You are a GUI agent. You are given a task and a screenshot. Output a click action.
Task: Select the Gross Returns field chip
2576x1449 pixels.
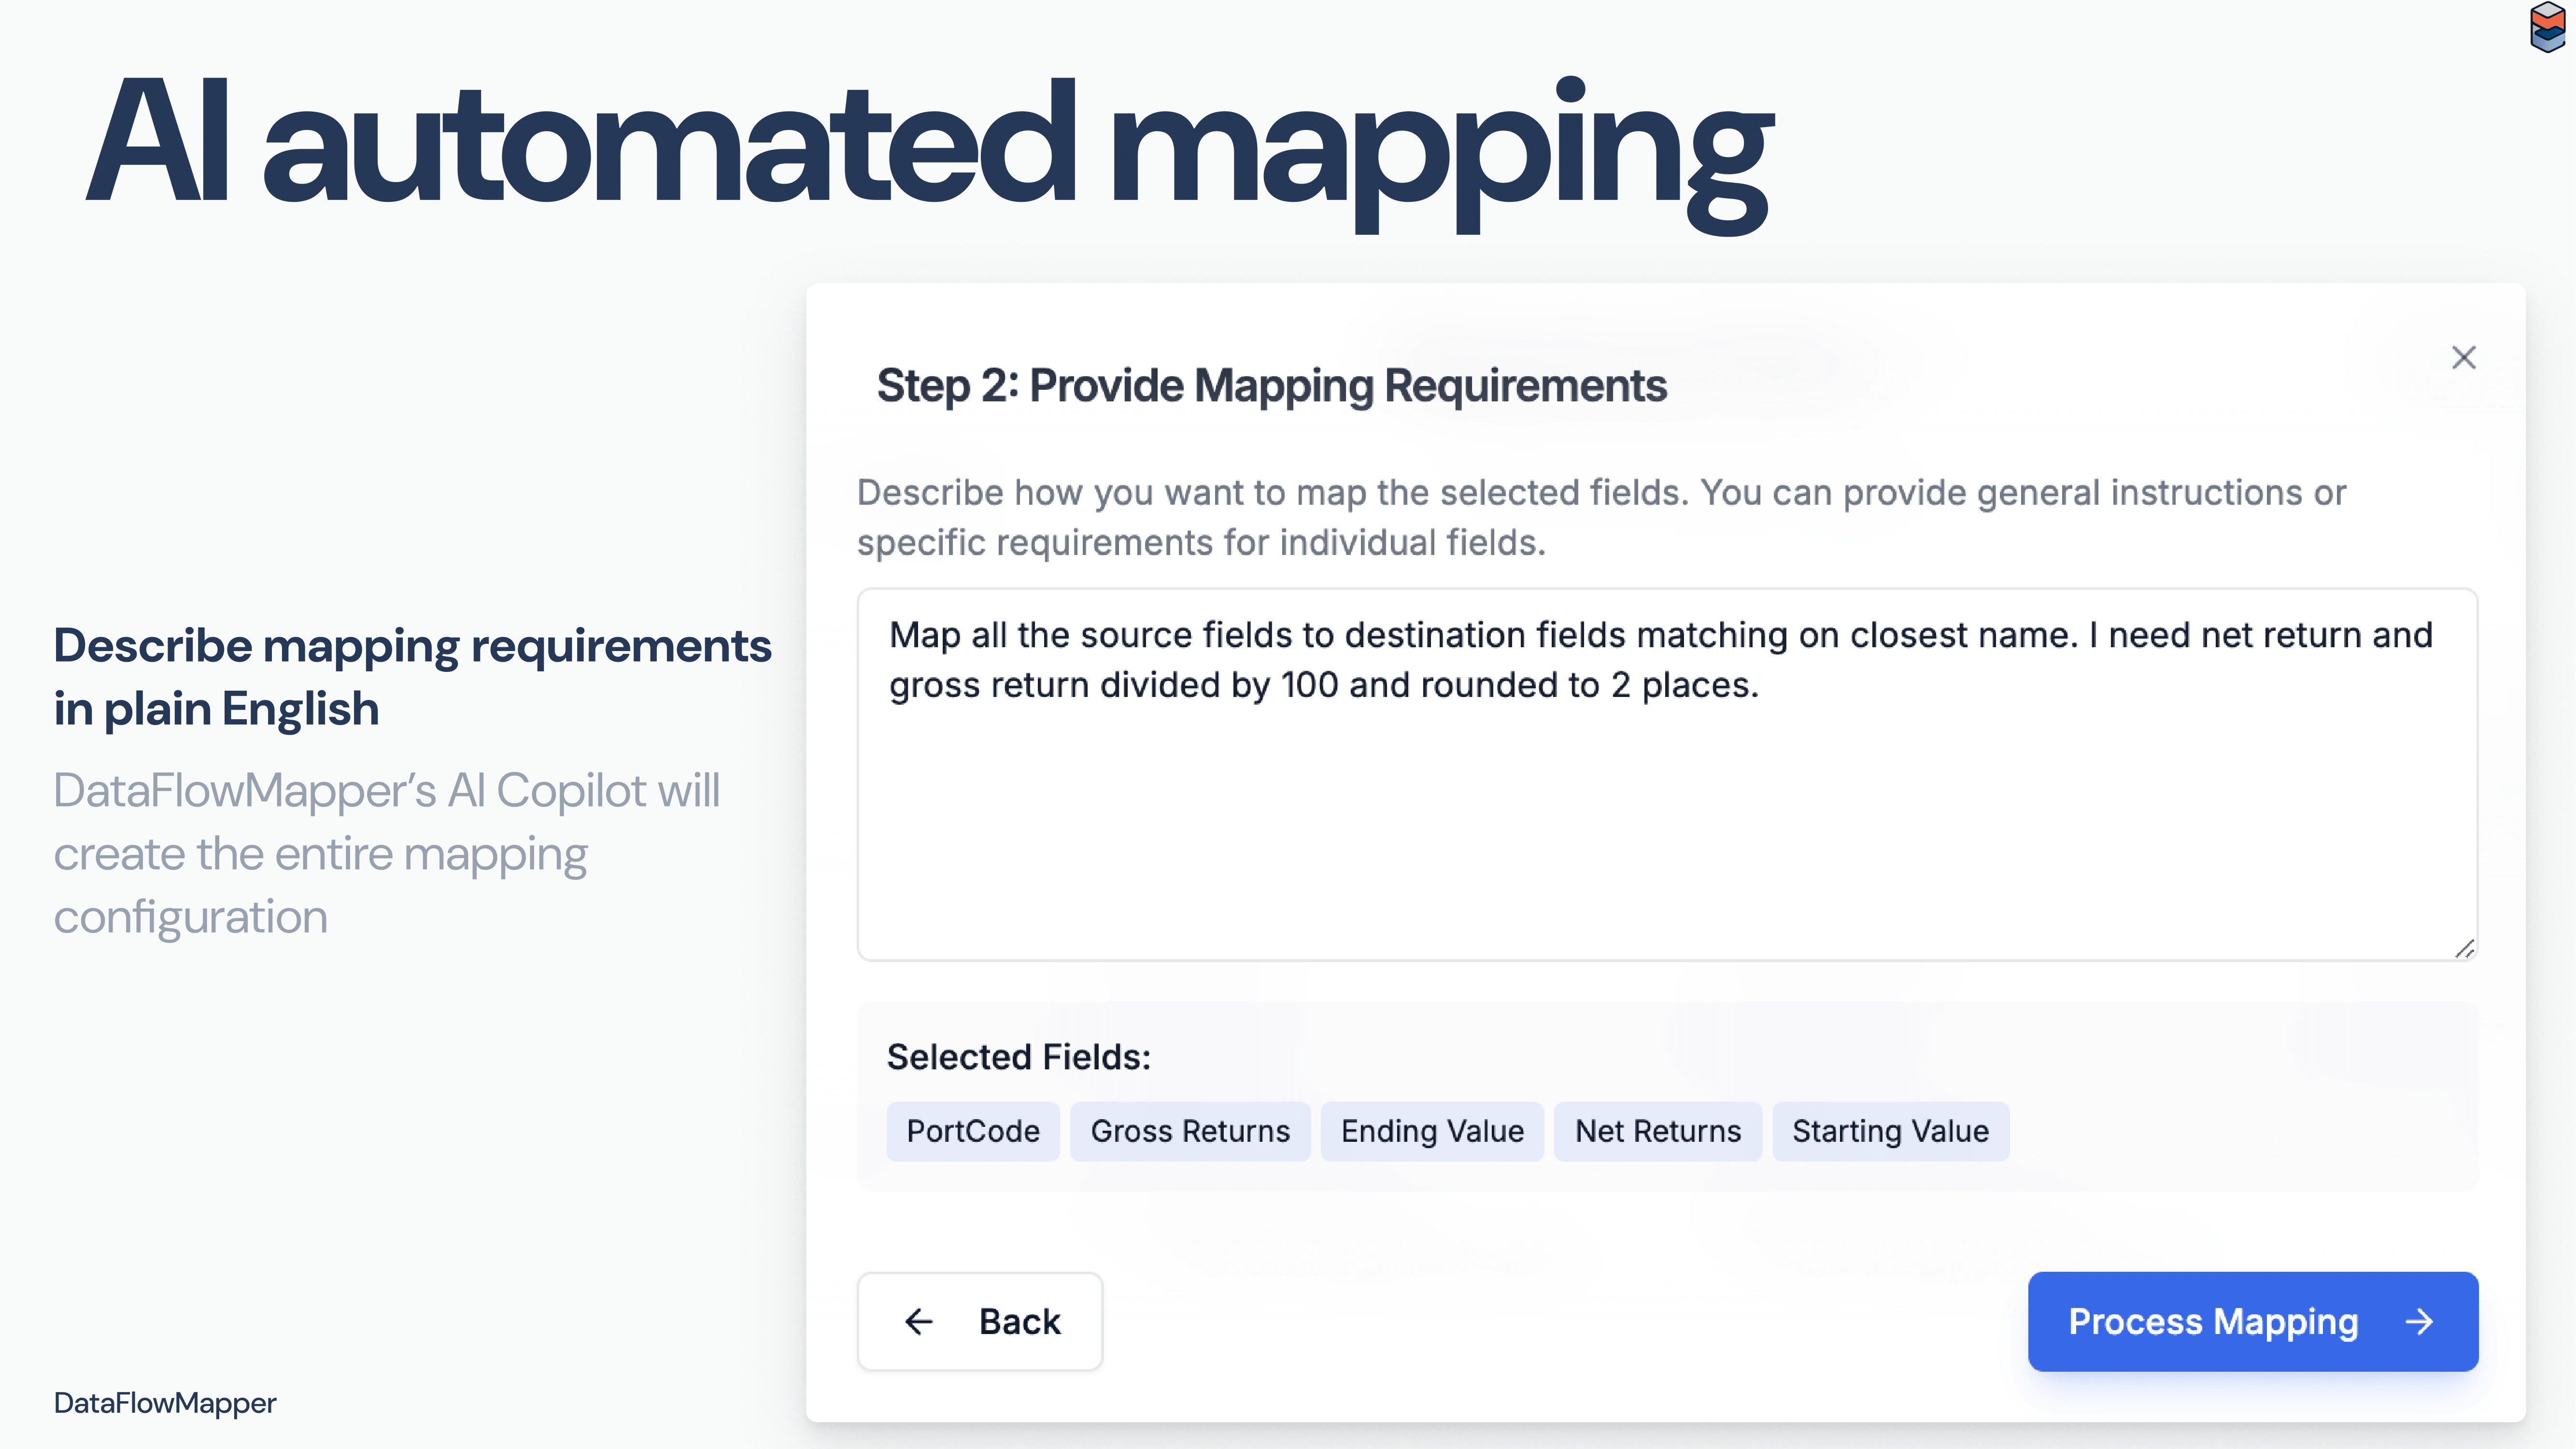click(x=1189, y=1131)
